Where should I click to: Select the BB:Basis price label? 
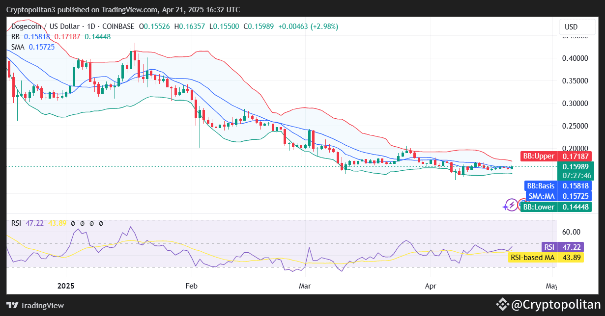coord(558,186)
